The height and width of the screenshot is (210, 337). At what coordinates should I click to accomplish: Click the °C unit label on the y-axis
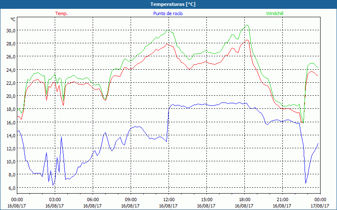tap(13, 19)
